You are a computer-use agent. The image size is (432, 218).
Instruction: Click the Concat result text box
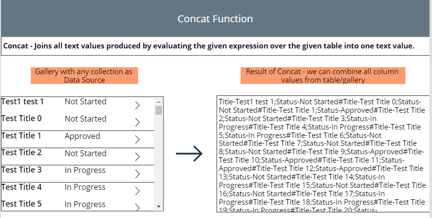click(x=322, y=153)
